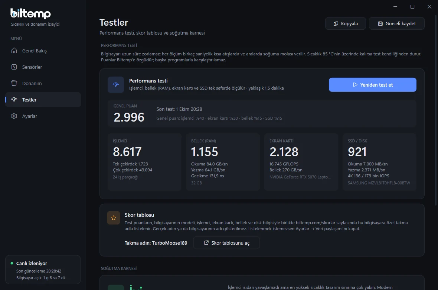
Task: Click the biltemp logo
Action: point(30,13)
